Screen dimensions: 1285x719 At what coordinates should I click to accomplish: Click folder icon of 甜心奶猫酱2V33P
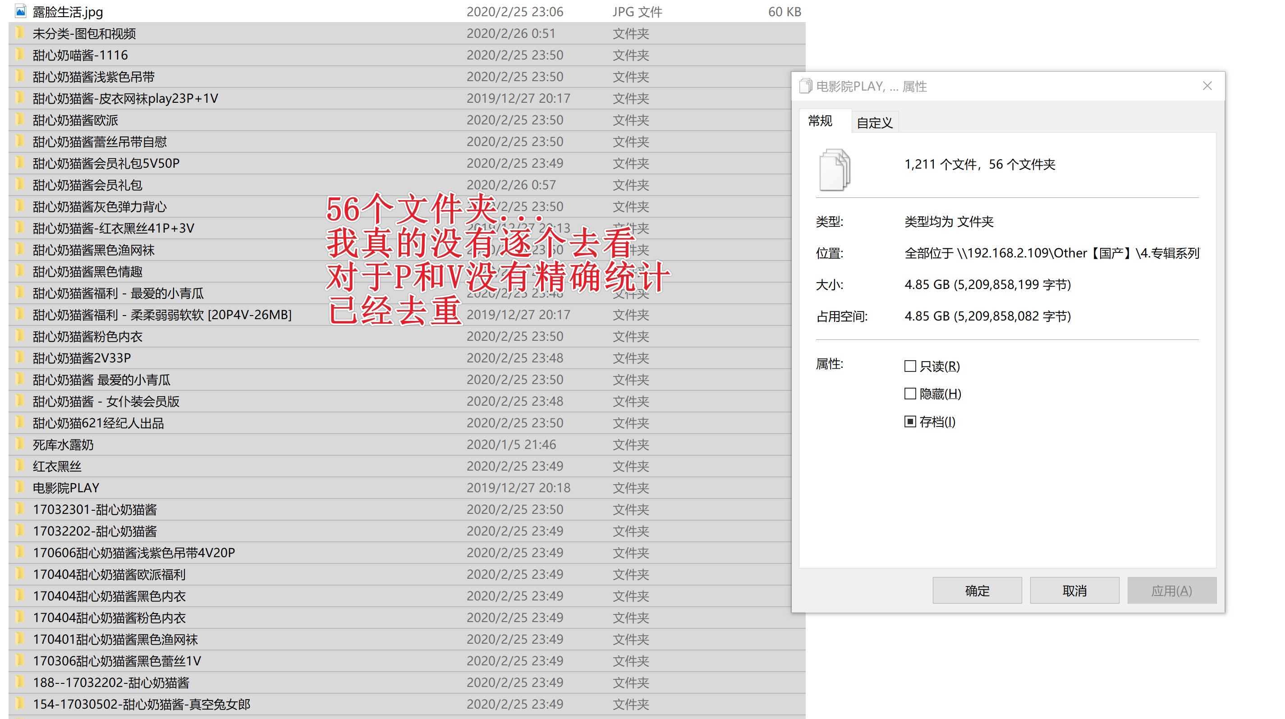coord(20,357)
